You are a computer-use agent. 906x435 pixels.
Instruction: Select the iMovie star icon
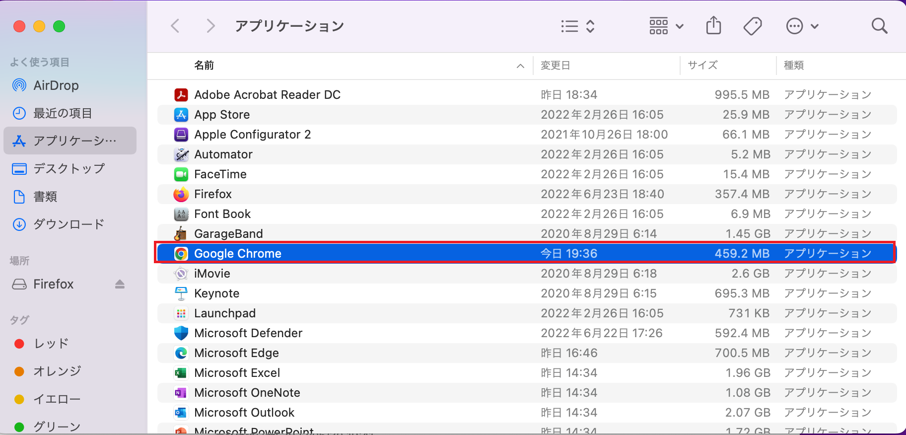pyautogui.click(x=181, y=274)
